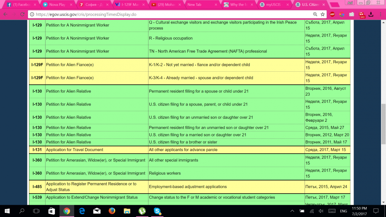Image resolution: width=386 pixels, height=217 pixels.
Task: Launch Firefox from taskbar
Action: 112,211
